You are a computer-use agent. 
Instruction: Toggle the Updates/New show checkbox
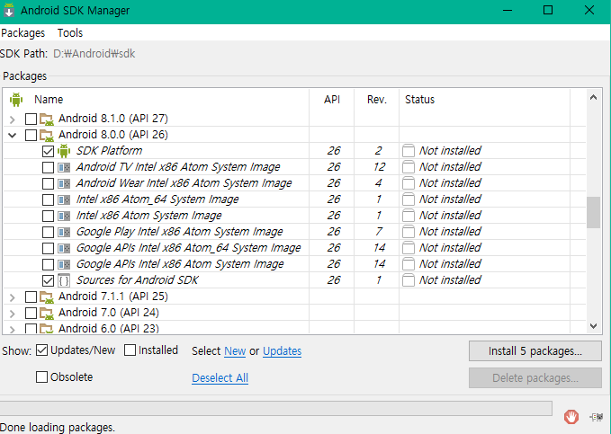click(x=41, y=350)
